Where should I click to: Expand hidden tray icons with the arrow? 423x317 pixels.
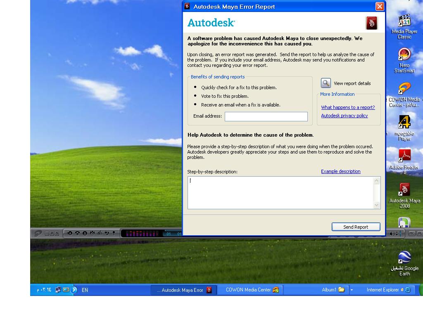coord(74,290)
